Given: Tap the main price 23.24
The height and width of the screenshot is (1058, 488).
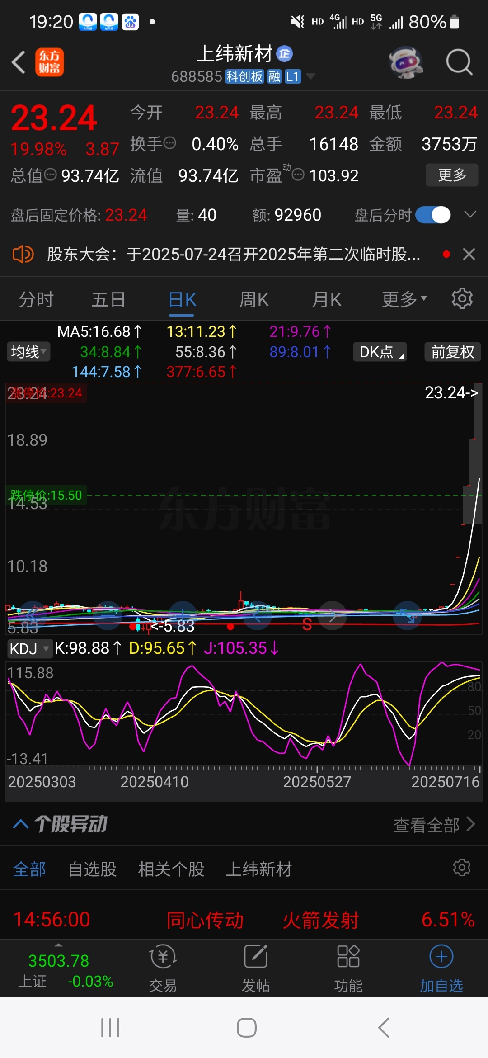Looking at the screenshot, I should [54, 118].
